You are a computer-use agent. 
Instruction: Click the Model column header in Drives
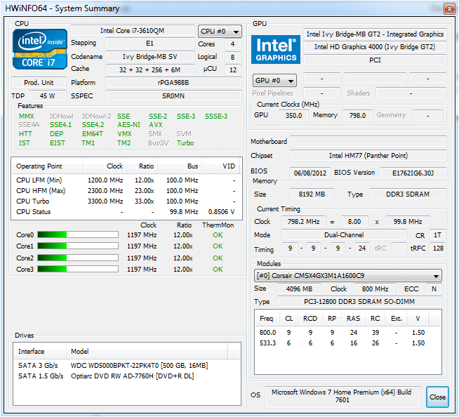[x=147, y=352]
